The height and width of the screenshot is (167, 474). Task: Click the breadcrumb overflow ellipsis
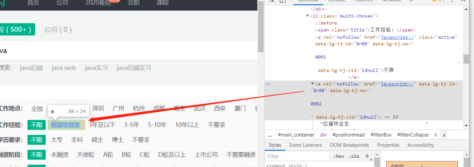(270, 135)
